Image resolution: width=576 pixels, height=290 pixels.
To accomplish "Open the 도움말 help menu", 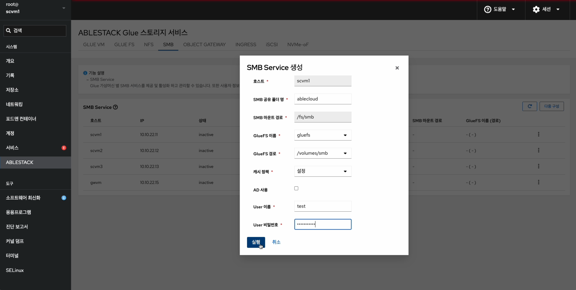I will (x=499, y=10).
